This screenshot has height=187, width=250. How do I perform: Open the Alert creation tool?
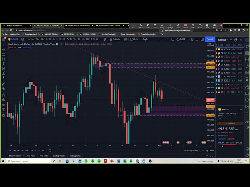click(134, 39)
